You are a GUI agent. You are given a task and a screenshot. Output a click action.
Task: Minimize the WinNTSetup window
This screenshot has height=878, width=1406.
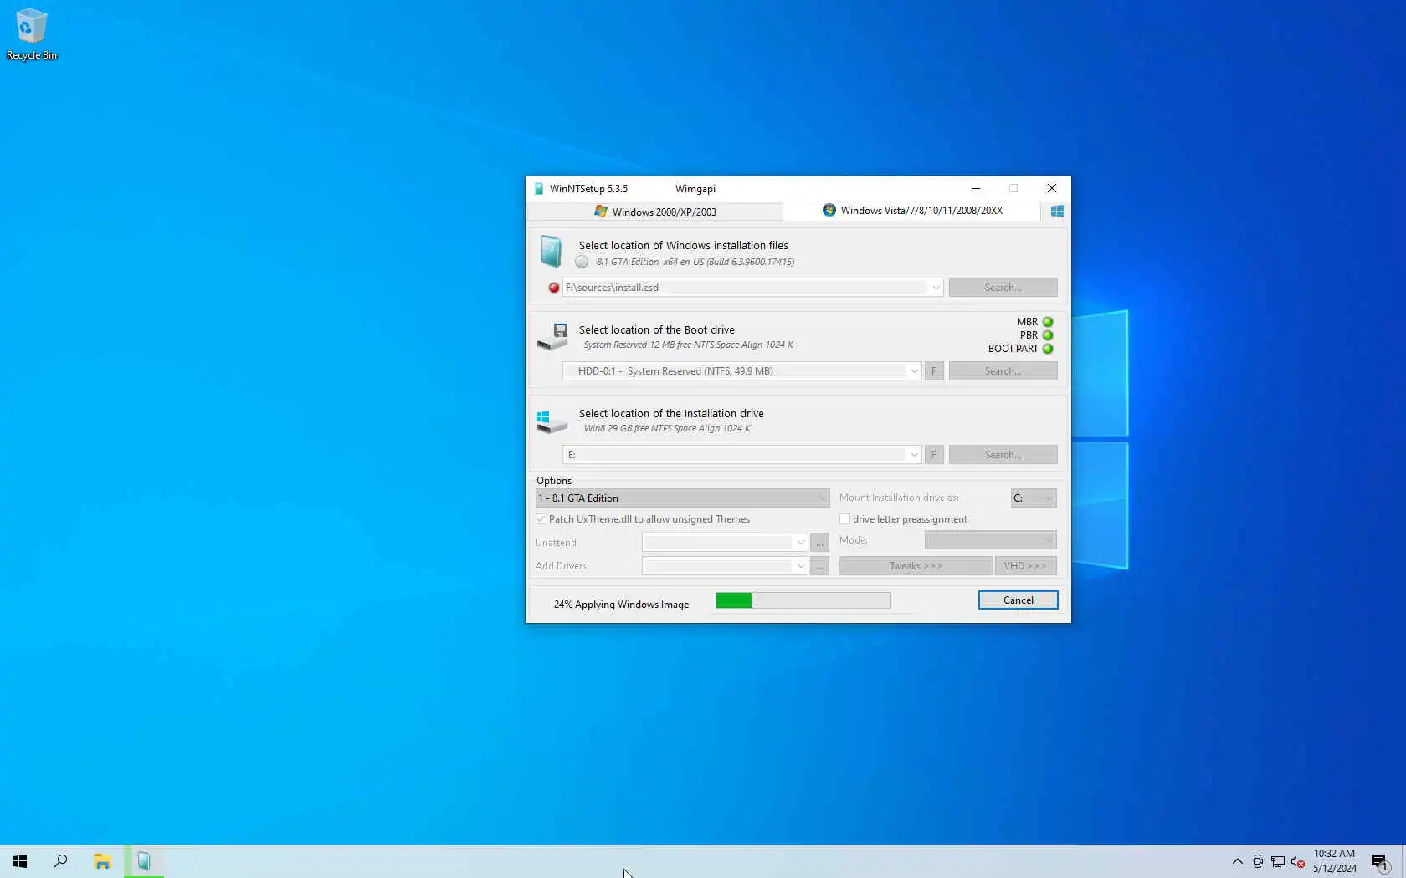click(976, 189)
